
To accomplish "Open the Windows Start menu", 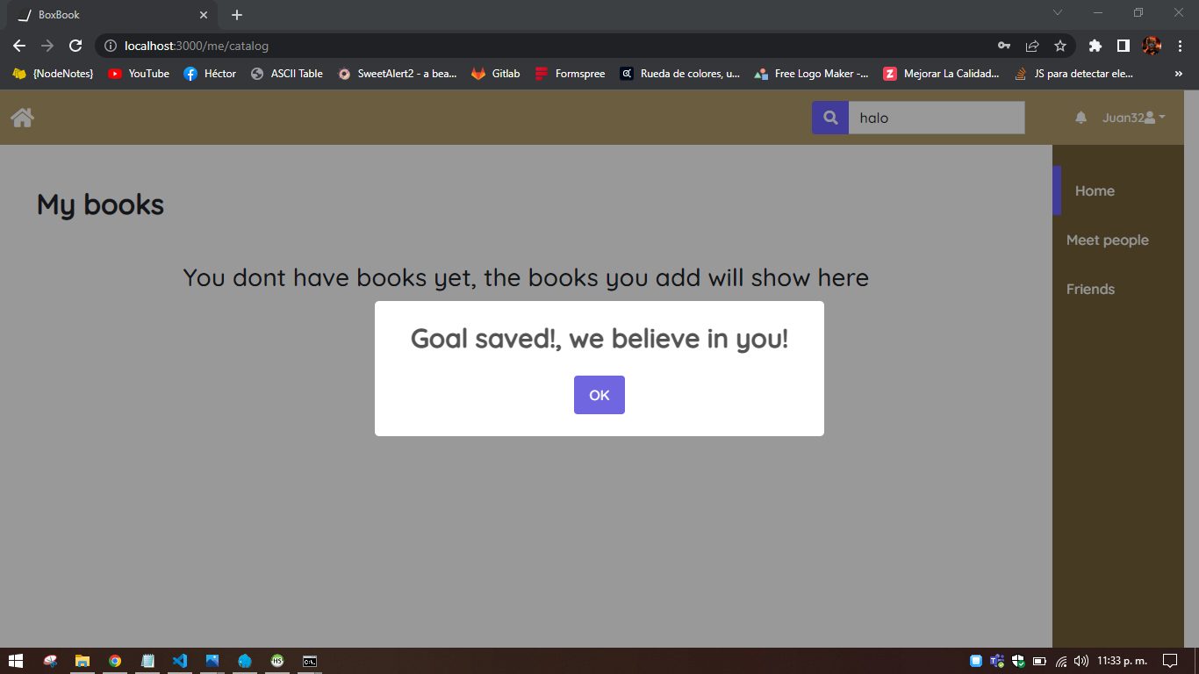I will 15,661.
